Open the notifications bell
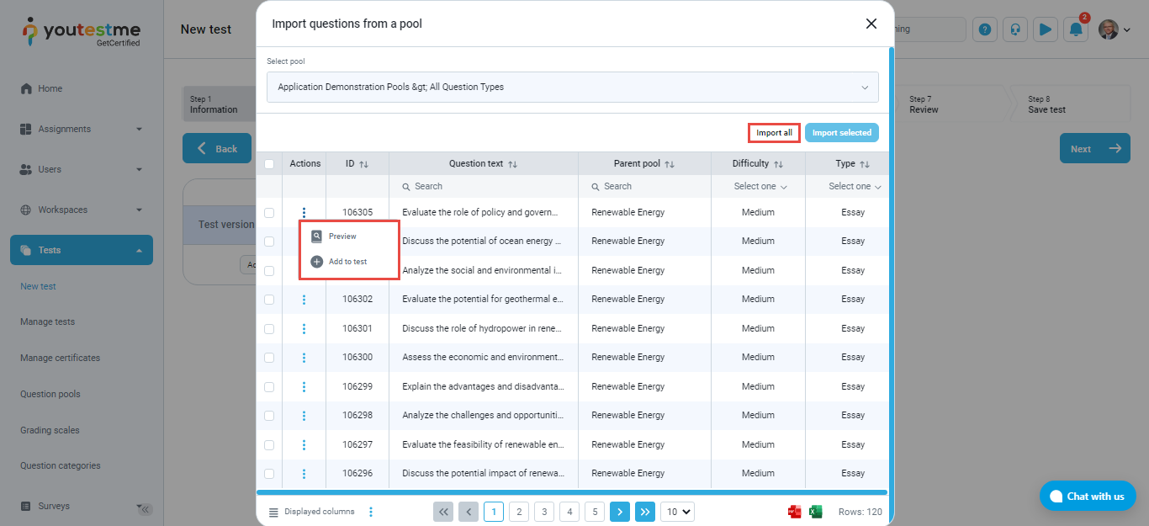1149x526 pixels. click(x=1076, y=29)
